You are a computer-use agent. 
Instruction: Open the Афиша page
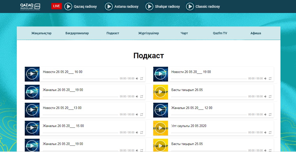256,33
